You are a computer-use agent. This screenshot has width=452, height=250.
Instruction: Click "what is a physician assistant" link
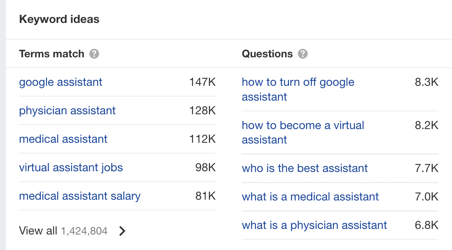pyautogui.click(x=314, y=225)
